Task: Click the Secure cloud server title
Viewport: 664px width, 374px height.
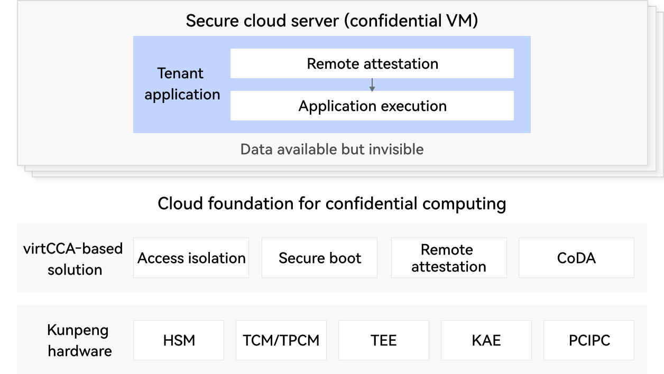Action: click(332, 21)
